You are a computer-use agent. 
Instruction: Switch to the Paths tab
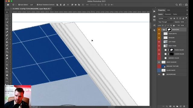tap(175, 14)
